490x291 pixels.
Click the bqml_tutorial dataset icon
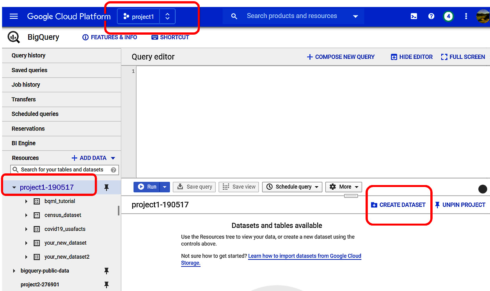tap(37, 201)
